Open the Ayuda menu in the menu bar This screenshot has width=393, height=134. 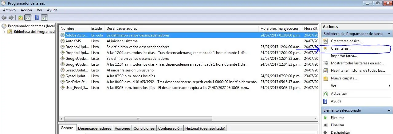click(x=52, y=10)
